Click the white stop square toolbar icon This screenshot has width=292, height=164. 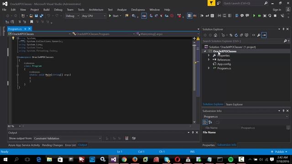(x=275, y=16)
